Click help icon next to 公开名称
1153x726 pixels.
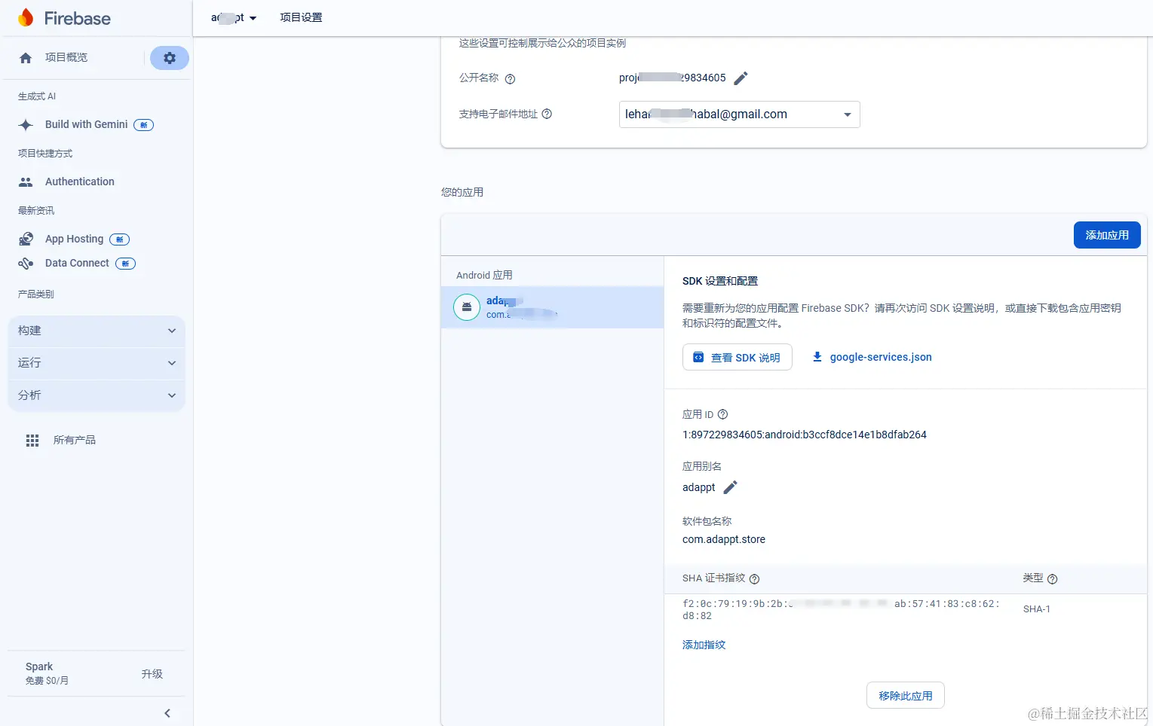tap(510, 79)
